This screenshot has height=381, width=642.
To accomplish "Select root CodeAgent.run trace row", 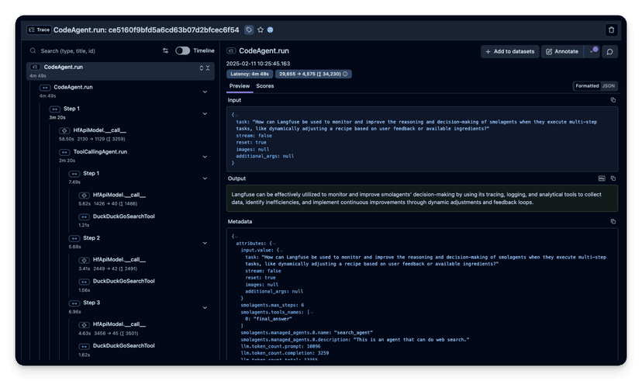I will 120,71.
